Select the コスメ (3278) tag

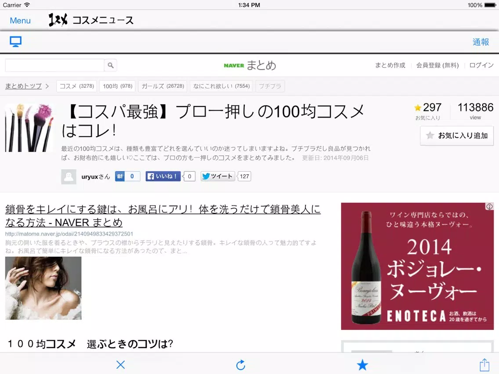(77, 86)
